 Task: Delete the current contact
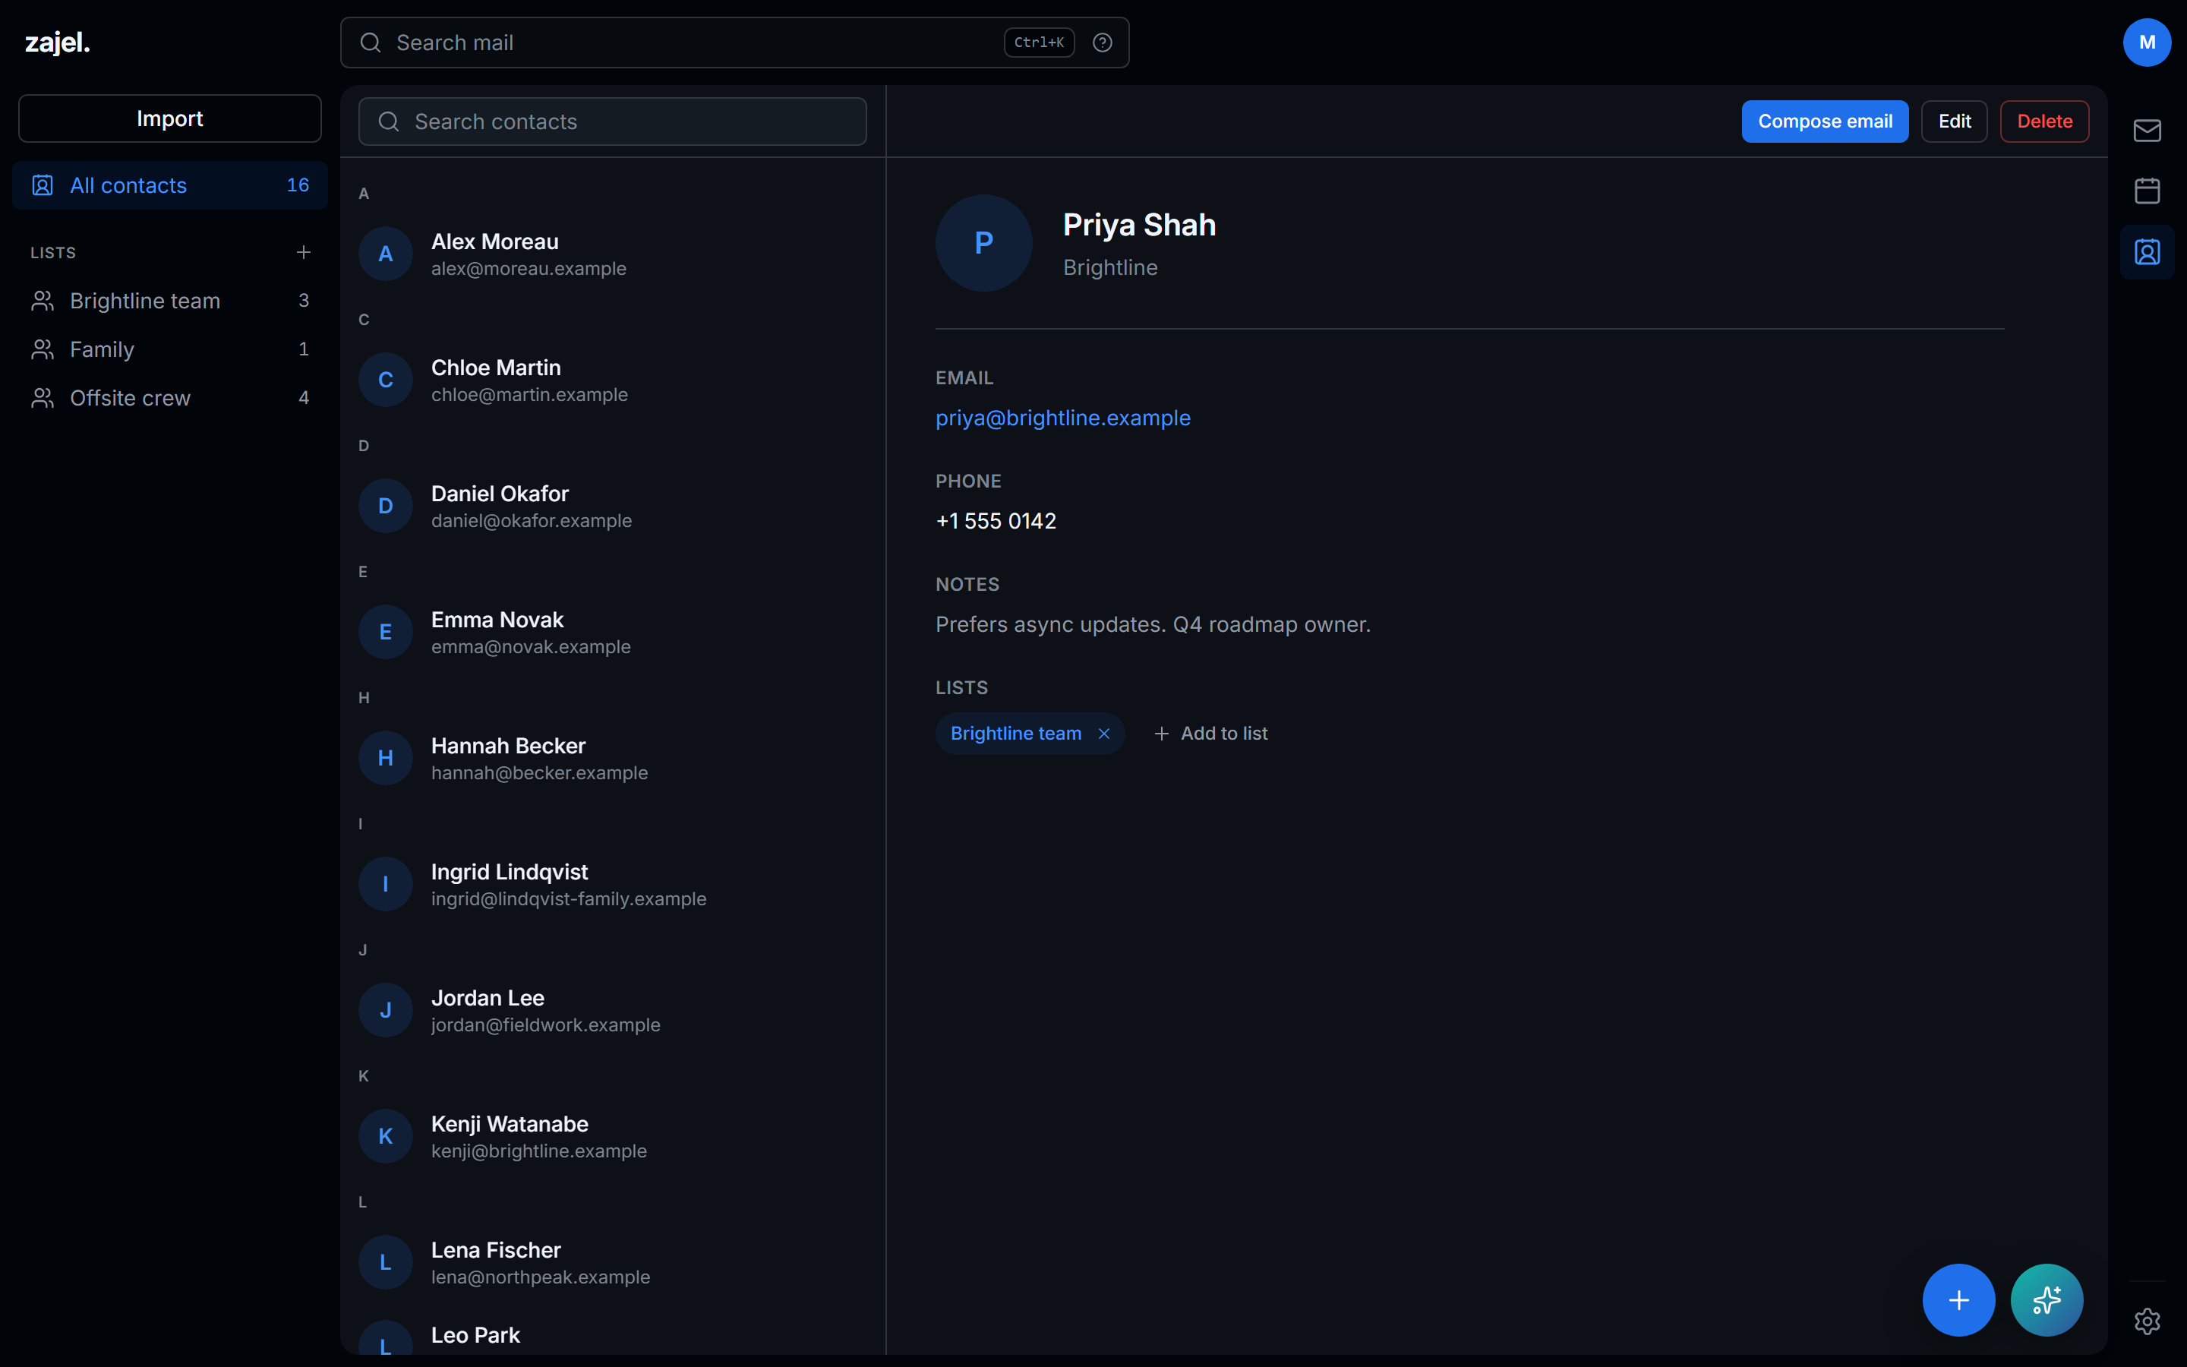(2044, 122)
